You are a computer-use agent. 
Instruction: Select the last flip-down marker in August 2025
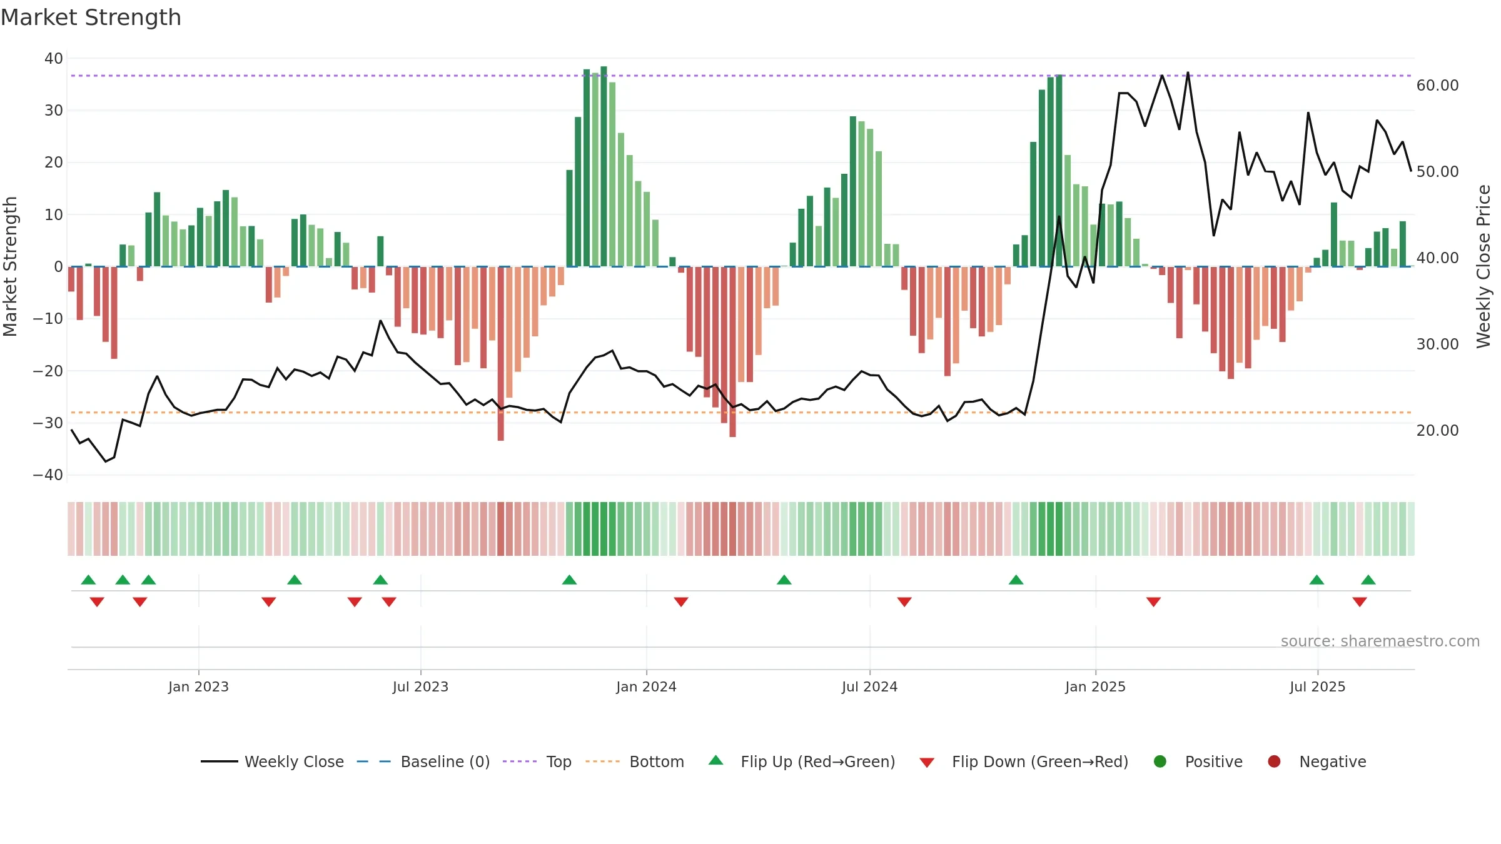click(x=1360, y=602)
